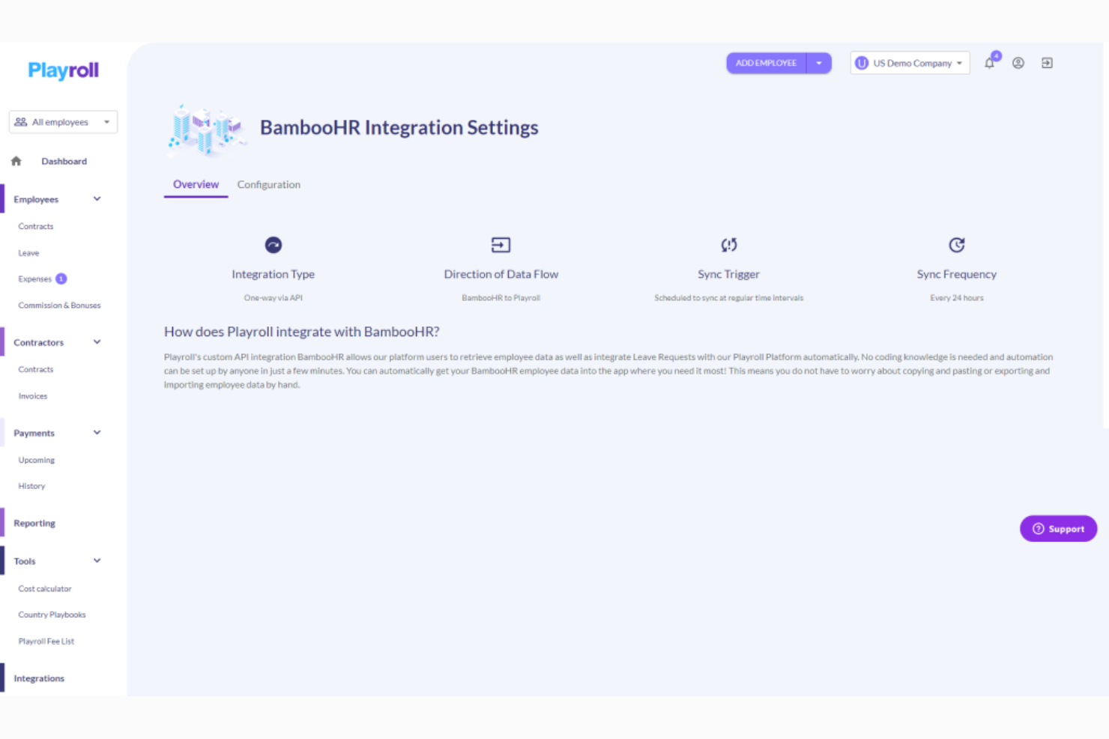Viewport: 1109px width, 739px height.
Task: Click the Integration Type icon
Action: (x=274, y=245)
